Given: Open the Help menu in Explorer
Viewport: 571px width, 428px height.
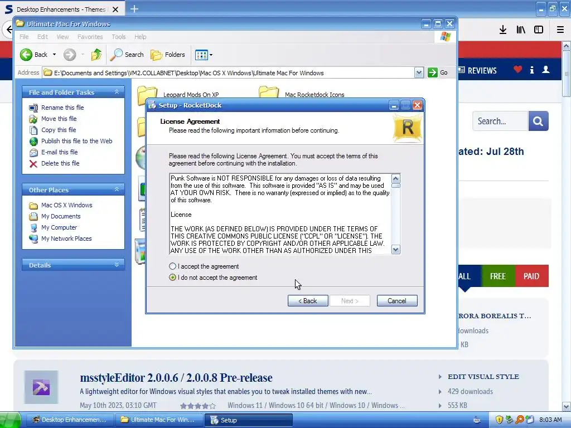Looking at the screenshot, I should click(x=140, y=37).
